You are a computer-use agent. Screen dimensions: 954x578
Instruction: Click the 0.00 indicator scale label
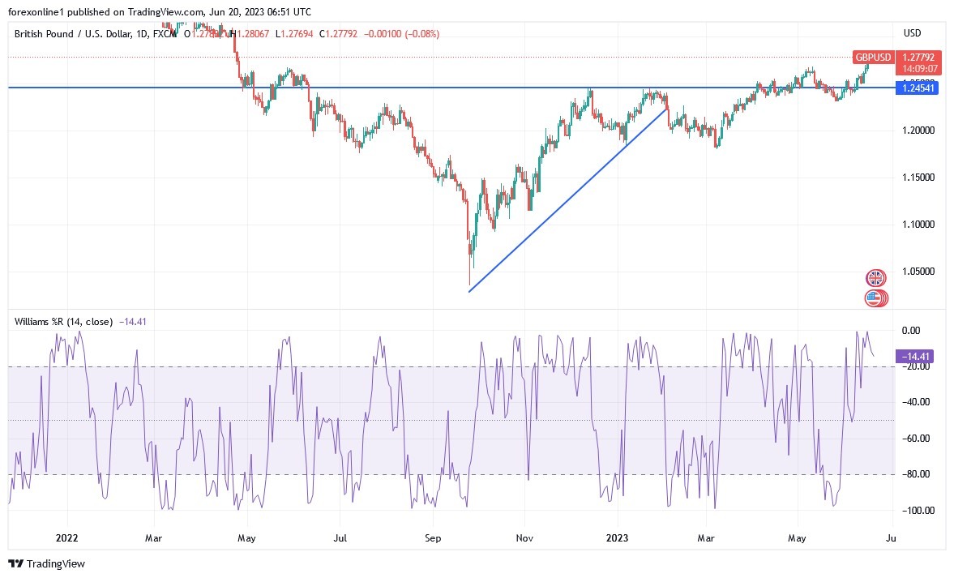coord(911,331)
